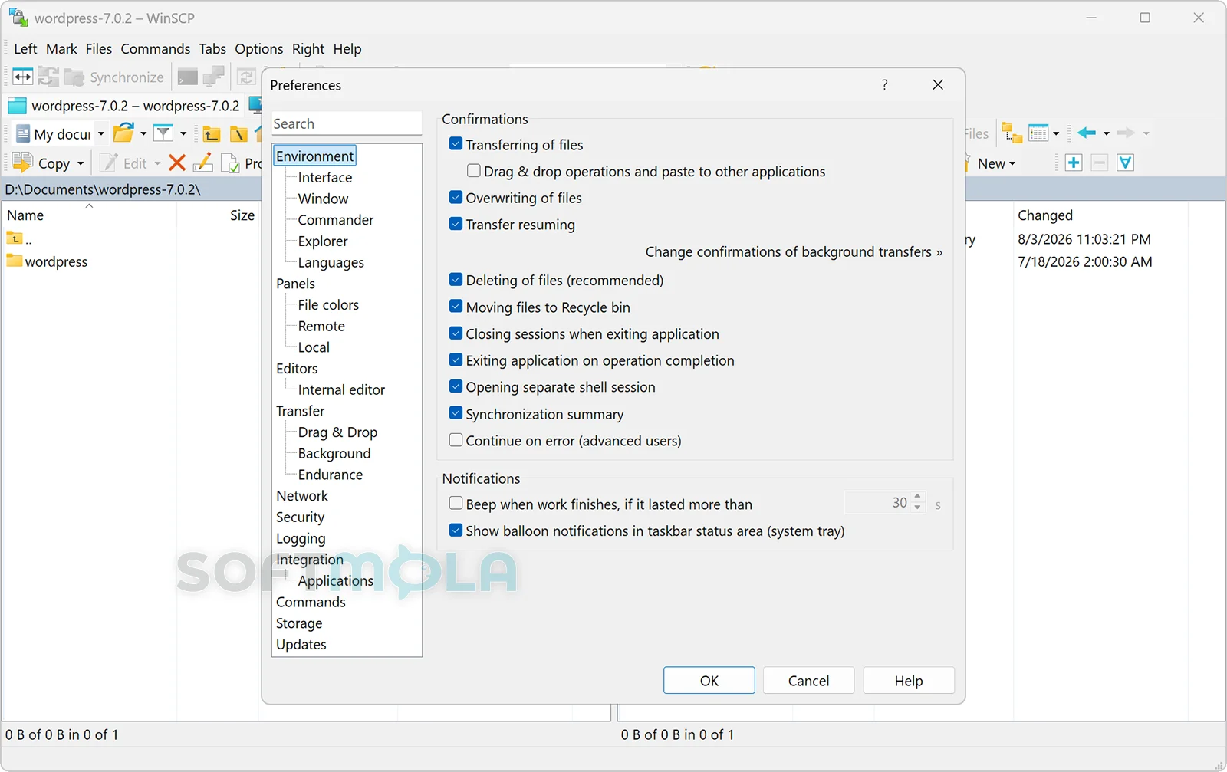Uncheck Transferring of files confirmation

tap(456, 144)
